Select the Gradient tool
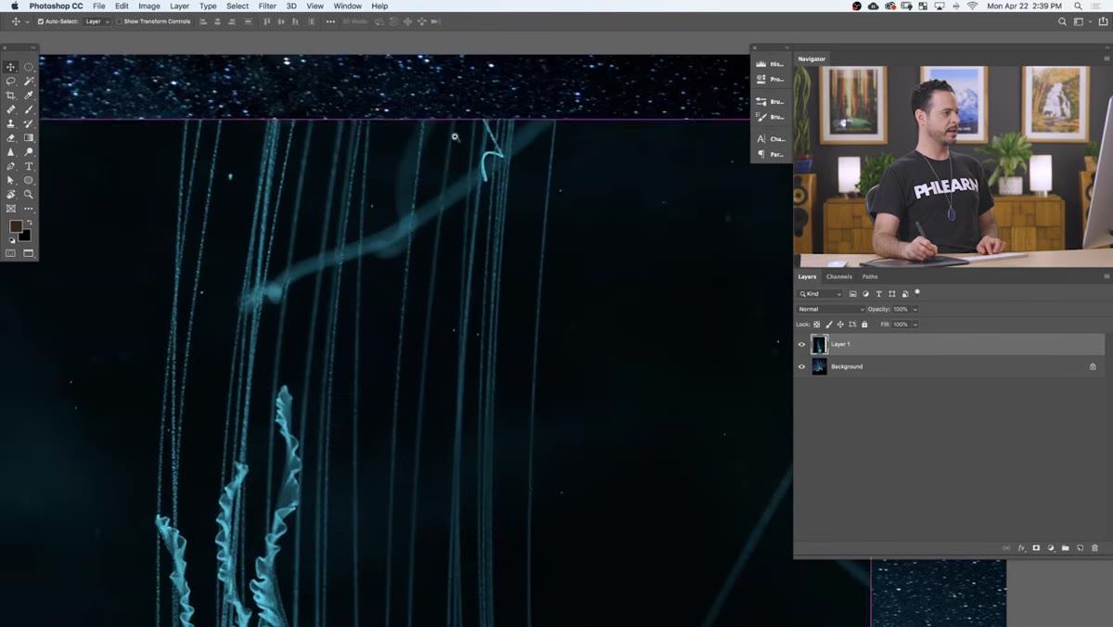Image resolution: width=1113 pixels, height=627 pixels. point(29,137)
